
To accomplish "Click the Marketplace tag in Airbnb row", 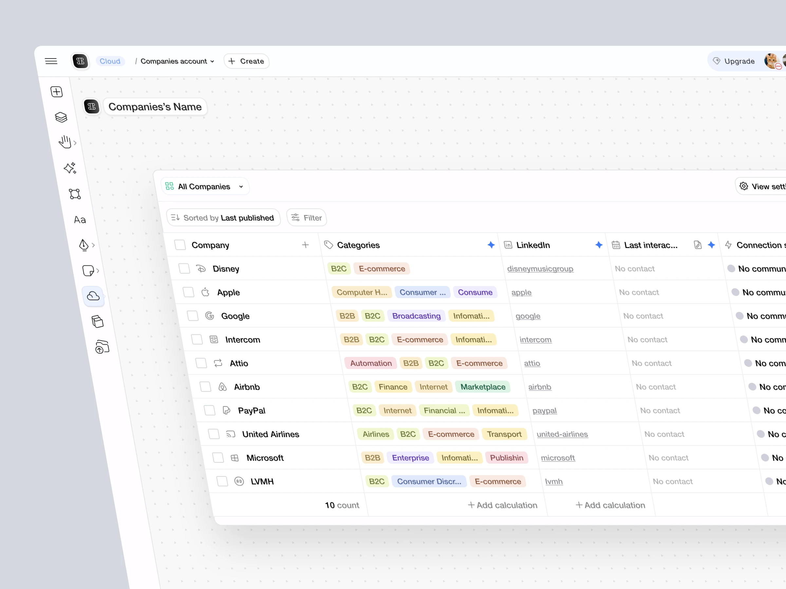I will (483, 387).
